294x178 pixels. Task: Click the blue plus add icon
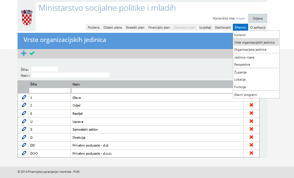tap(24, 53)
